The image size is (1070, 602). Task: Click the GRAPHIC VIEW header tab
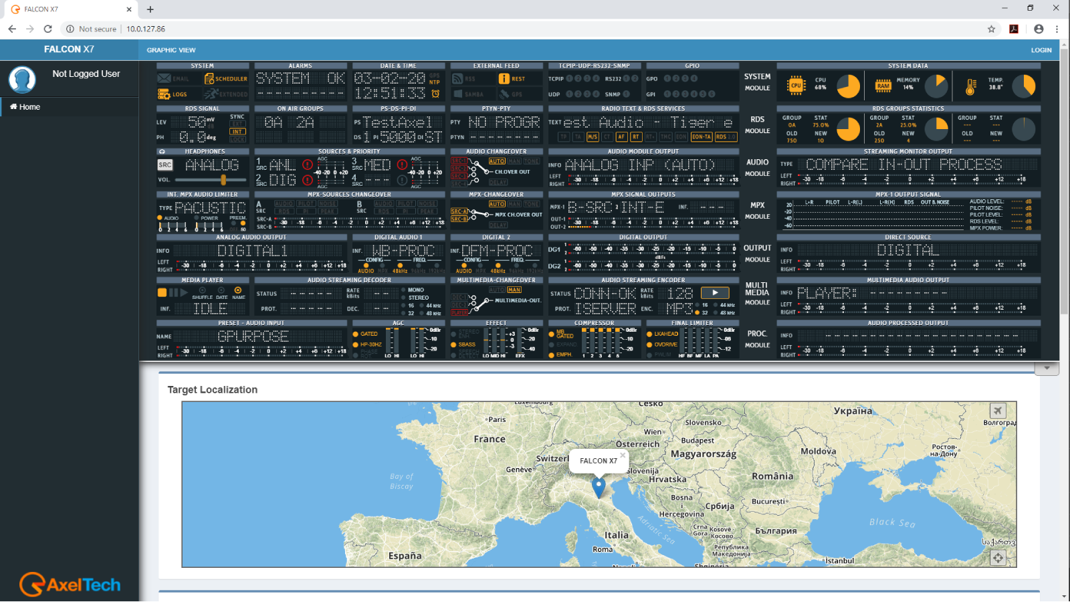(x=171, y=50)
